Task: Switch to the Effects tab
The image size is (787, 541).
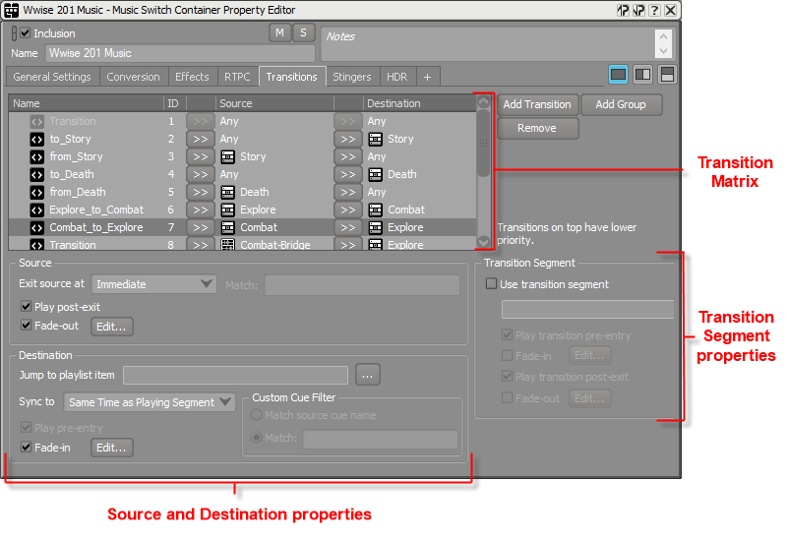Action: [x=192, y=77]
